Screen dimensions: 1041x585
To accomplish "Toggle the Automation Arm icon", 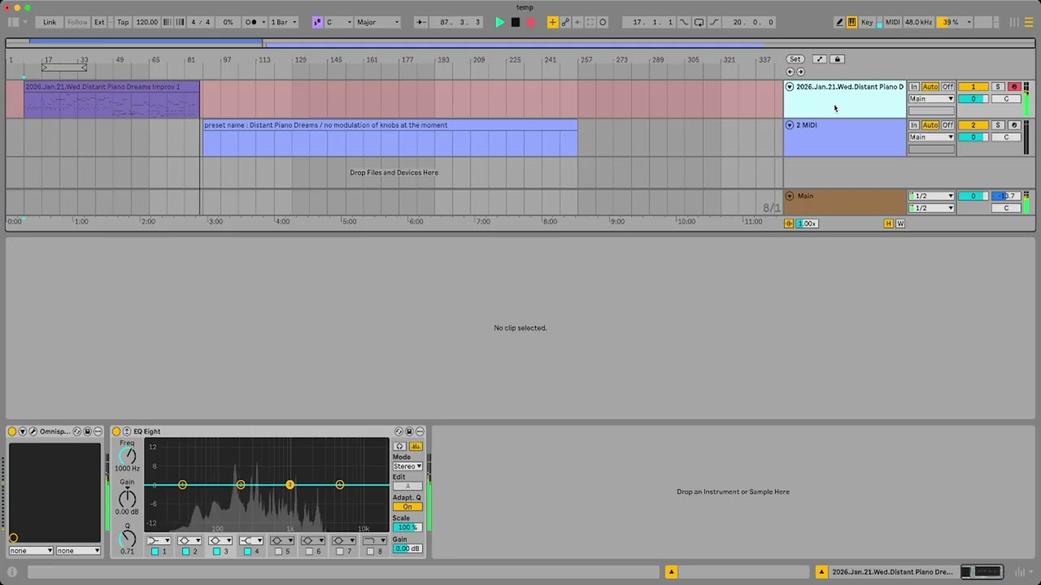I will tap(565, 22).
